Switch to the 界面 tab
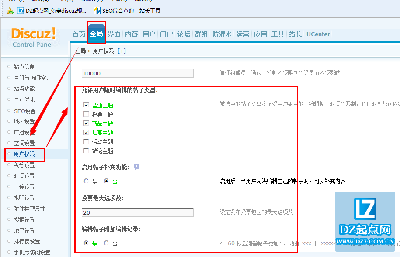Viewport: 400px width, 257px height. click(x=114, y=34)
